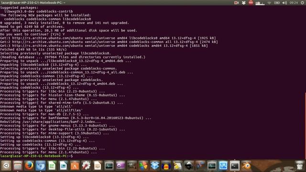Screen dimensions: 306x172
Task: Click '0 upgraded, 3 newly installed' line
Action: pyautogui.click(x=65, y=23)
